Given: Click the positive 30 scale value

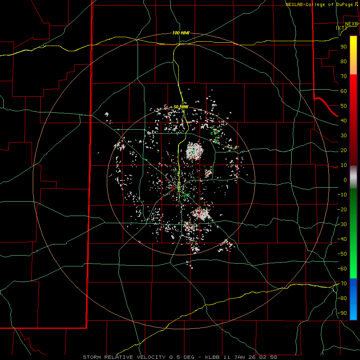Looking at the screenshot, I should tap(344, 136).
